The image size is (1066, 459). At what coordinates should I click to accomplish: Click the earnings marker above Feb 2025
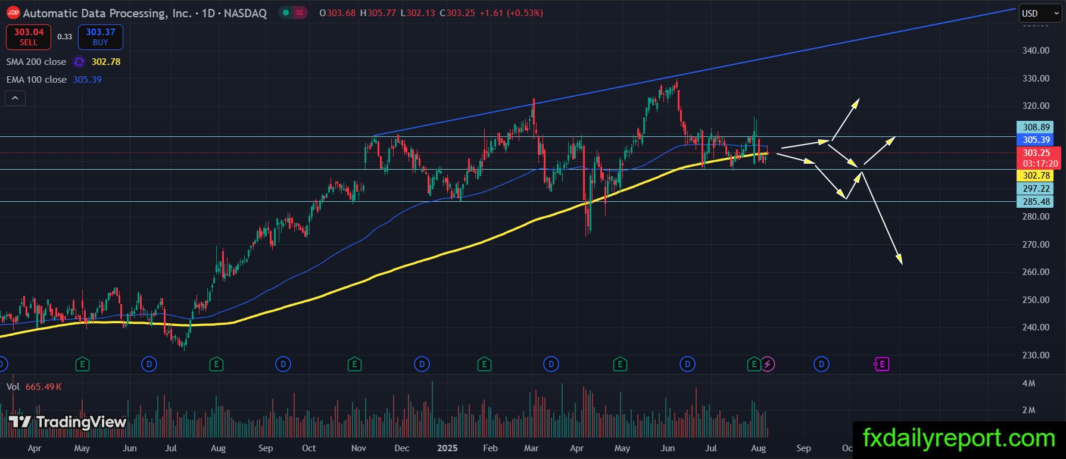(484, 364)
